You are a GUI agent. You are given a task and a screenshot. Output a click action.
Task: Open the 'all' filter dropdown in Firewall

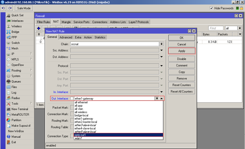pos(240,28)
